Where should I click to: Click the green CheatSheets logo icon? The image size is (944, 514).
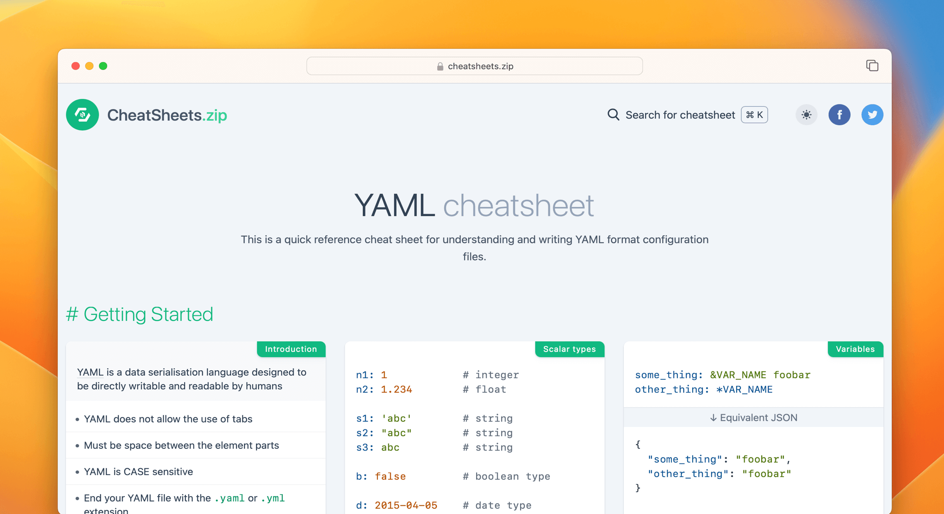82,115
